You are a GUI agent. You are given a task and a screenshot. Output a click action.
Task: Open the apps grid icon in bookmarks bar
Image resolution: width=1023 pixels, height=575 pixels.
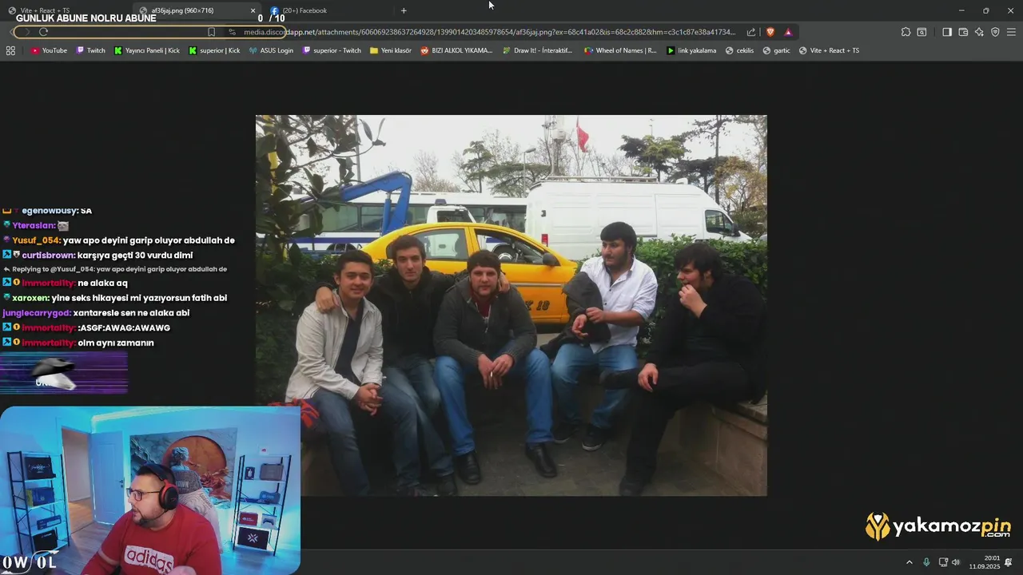[10, 50]
